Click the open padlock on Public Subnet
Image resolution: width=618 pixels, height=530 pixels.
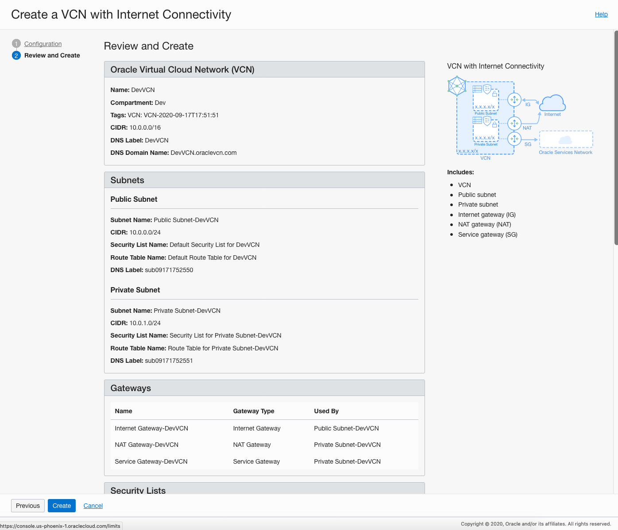pos(495,93)
